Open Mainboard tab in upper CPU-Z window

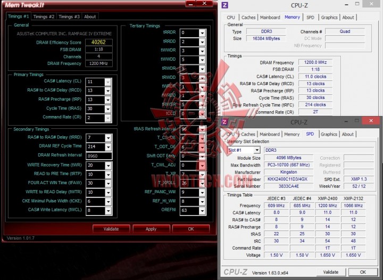pyautogui.click(x=270, y=18)
